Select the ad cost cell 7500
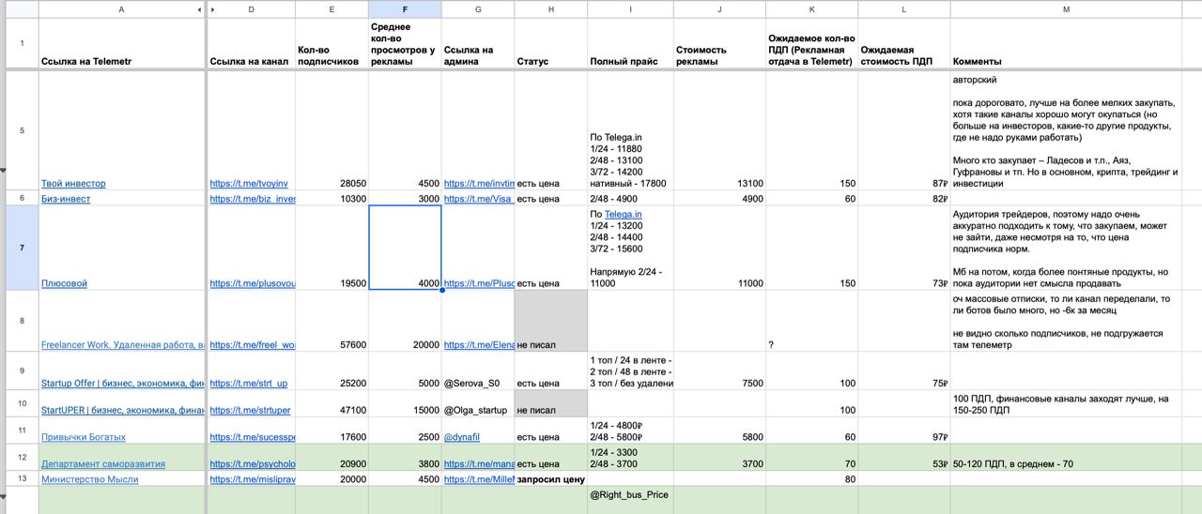Image resolution: width=1202 pixels, height=514 pixels. [x=719, y=371]
